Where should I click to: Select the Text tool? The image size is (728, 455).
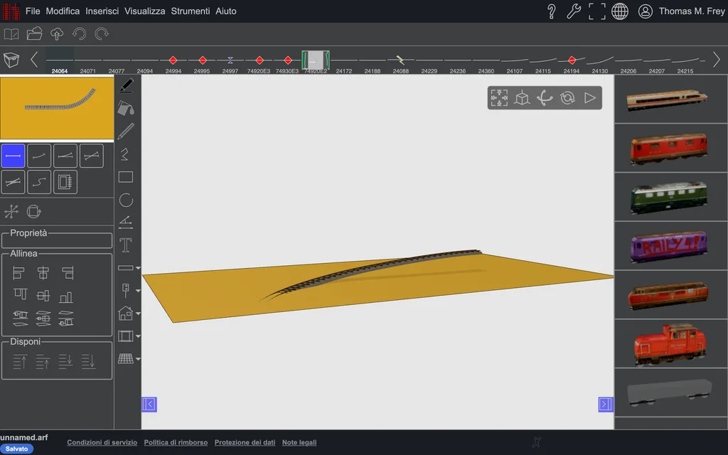[126, 245]
